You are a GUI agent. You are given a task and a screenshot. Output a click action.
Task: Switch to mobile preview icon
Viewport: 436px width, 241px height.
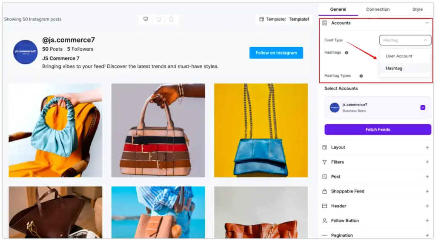tap(171, 19)
